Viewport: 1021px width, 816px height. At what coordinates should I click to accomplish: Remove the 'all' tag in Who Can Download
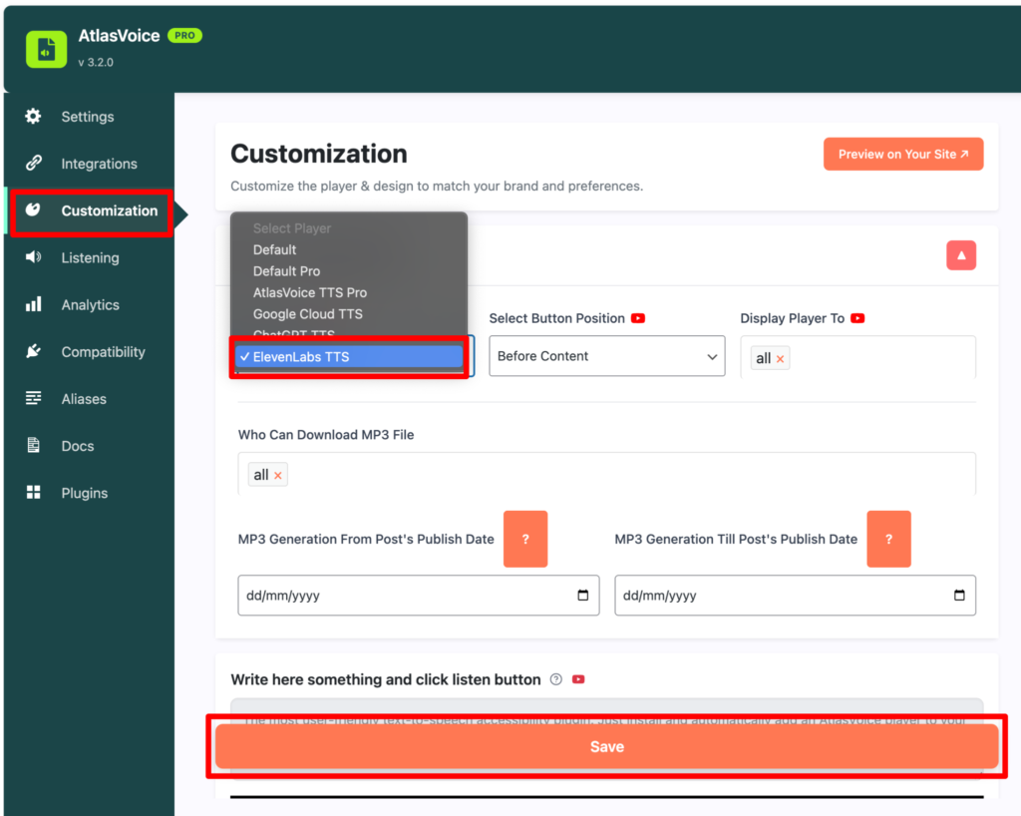pos(278,476)
